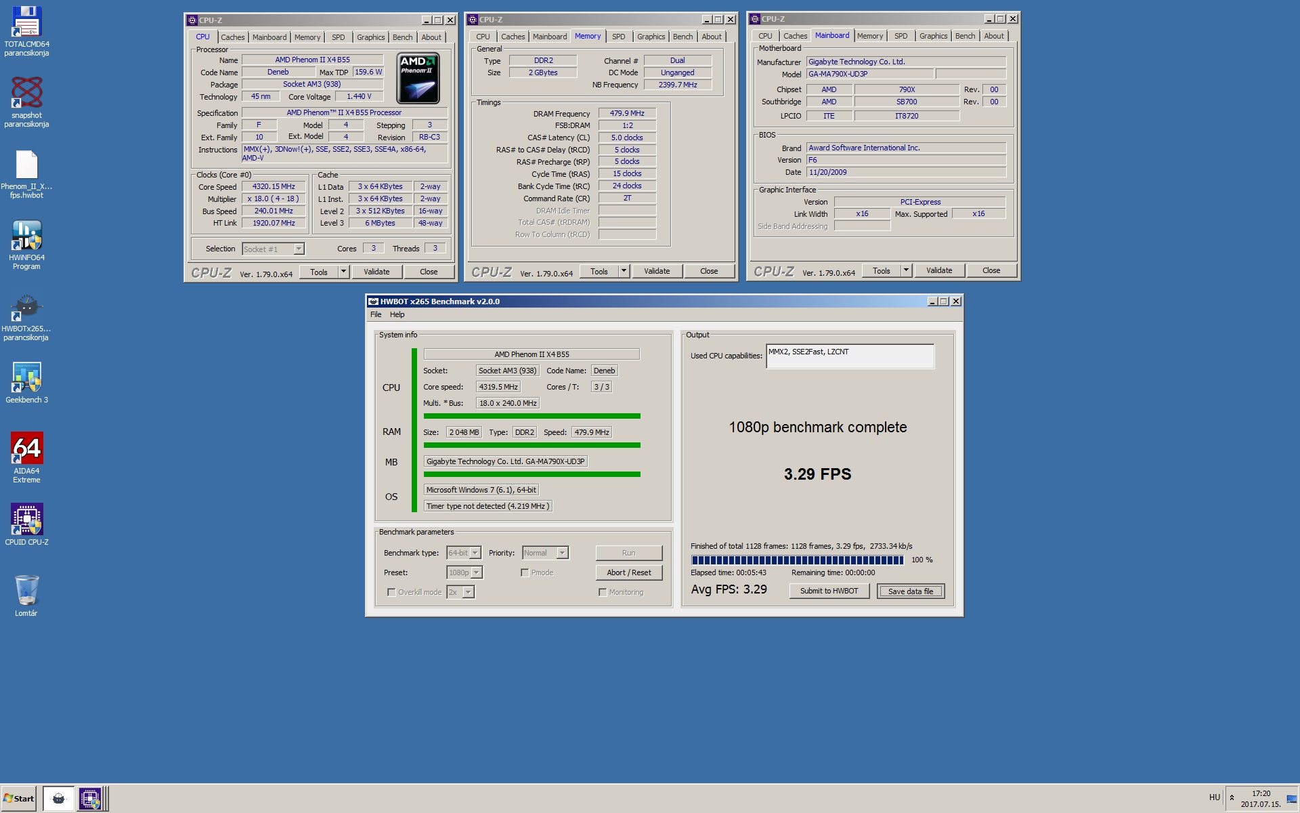Click CPU-Z title icon in Memory window
Image resolution: width=1300 pixels, height=813 pixels.
click(473, 20)
